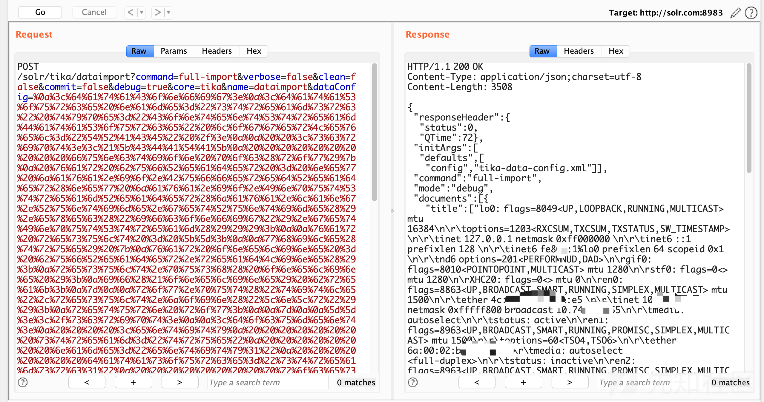Click the tika-data-config.xml config line
The width and height of the screenshot is (764, 402).
pos(516,168)
